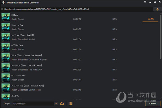Click duration 00:03:07 of Deserve You

pos(77,29)
